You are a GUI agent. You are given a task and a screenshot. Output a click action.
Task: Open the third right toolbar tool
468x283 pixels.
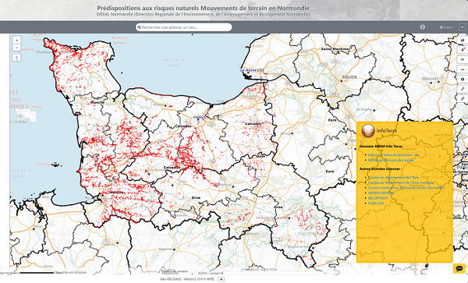click(x=463, y=59)
